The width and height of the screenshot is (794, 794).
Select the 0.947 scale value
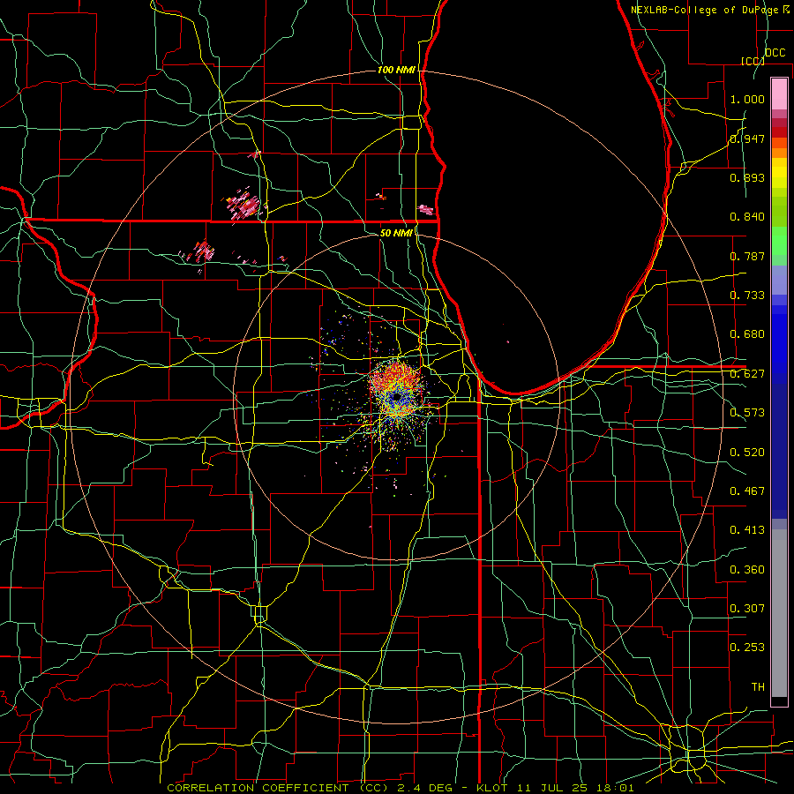(x=747, y=139)
